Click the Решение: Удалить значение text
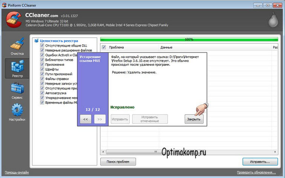Viewport: 285px width, 178px height. [x=134, y=72]
